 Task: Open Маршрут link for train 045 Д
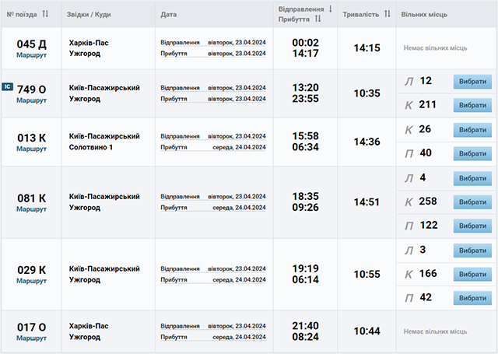tap(31, 55)
